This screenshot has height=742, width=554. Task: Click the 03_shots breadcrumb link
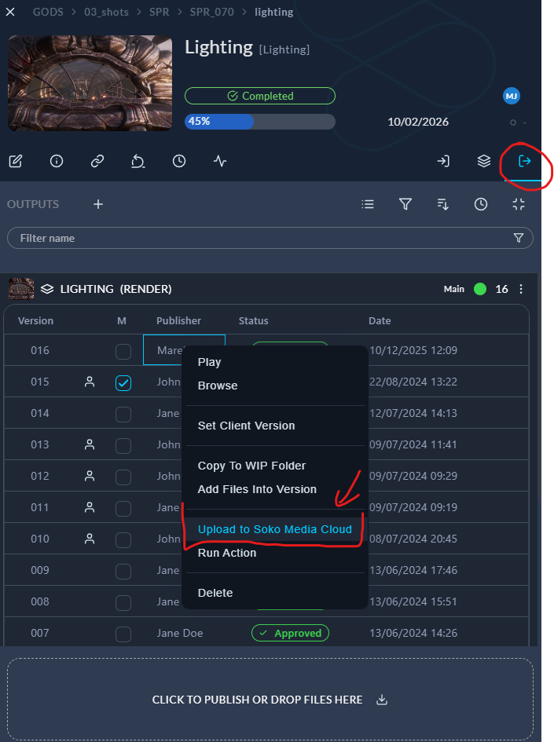tap(107, 12)
